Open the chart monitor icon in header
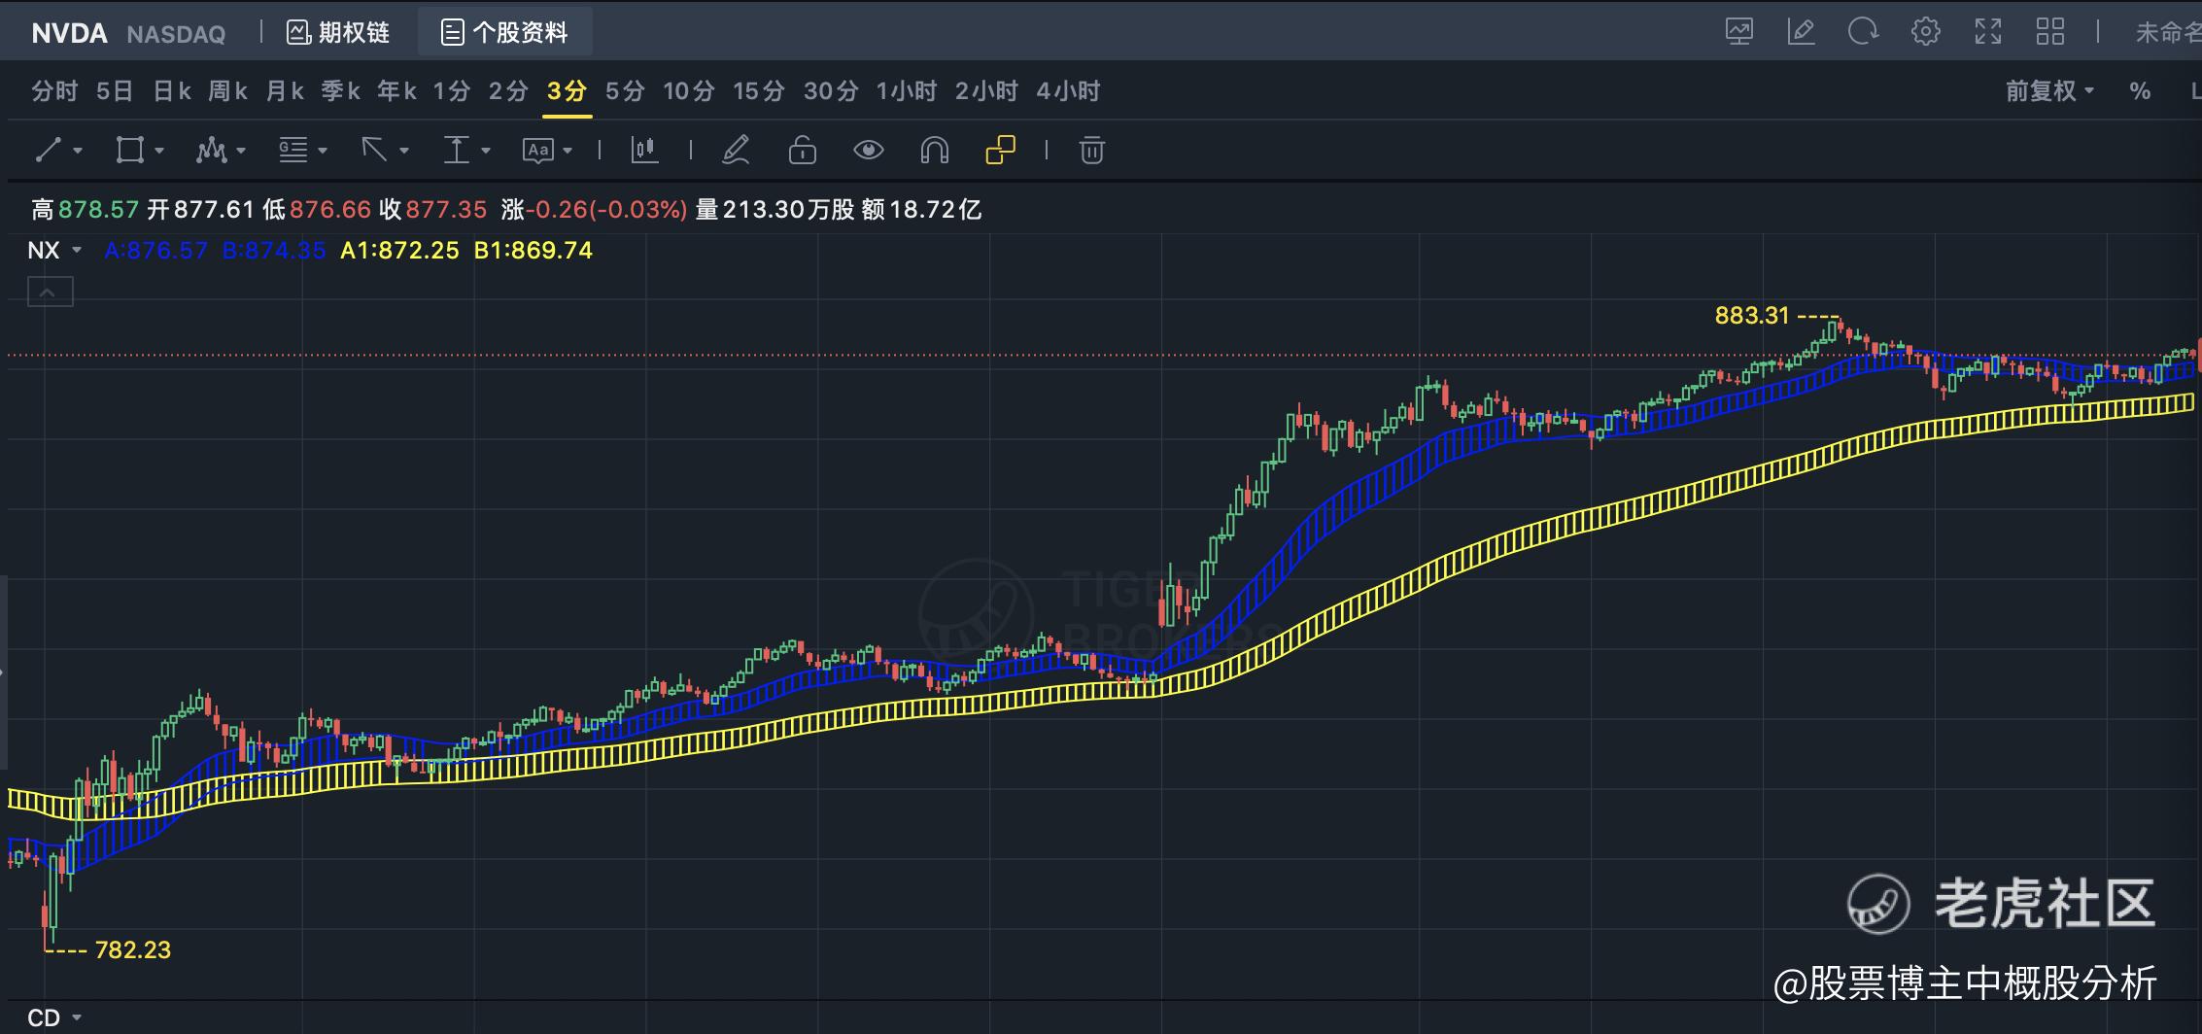Screen dimensions: 2202x1034 click(x=1739, y=32)
